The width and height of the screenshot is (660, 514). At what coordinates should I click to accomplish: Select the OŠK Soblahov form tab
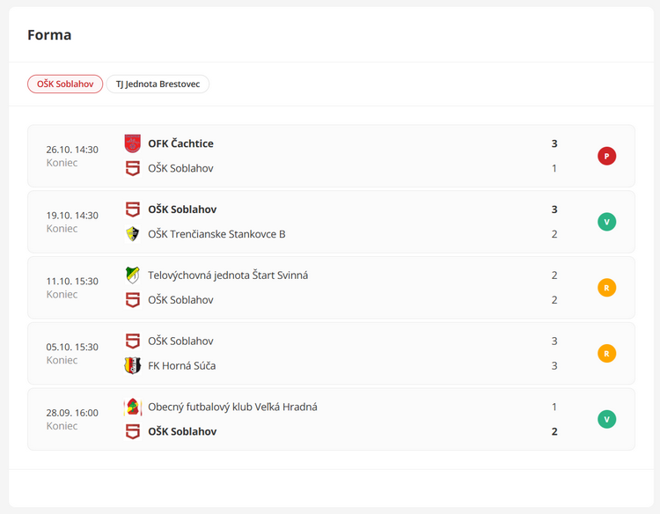66,84
